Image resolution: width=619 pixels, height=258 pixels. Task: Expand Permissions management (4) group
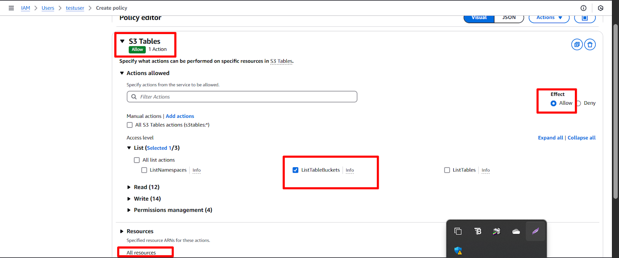[x=129, y=210]
